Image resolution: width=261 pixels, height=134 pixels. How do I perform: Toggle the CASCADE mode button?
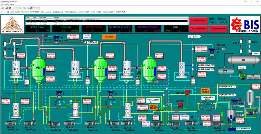(109, 37)
